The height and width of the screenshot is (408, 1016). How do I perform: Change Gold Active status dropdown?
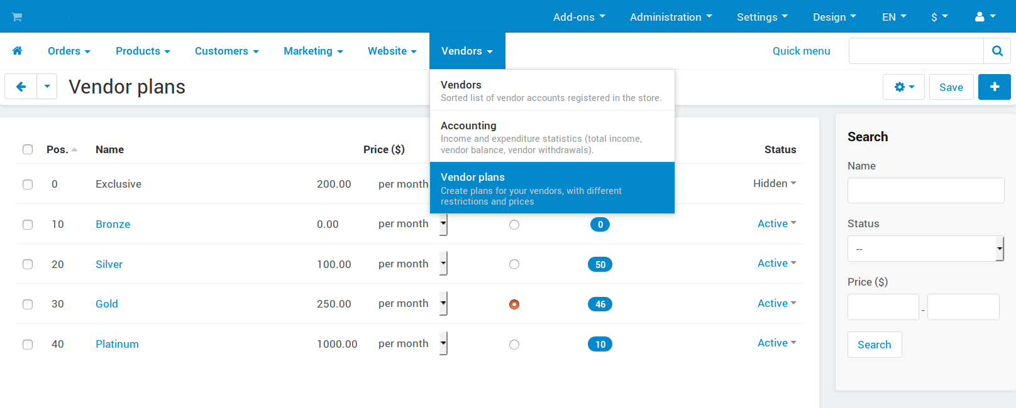click(776, 303)
